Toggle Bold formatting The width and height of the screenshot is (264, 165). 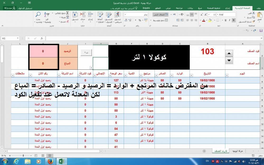(234, 20)
